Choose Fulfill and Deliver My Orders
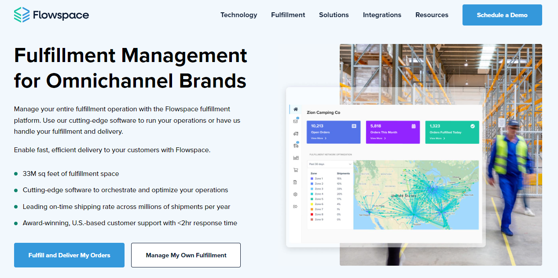The height and width of the screenshot is (278, 558). (69, 255)
